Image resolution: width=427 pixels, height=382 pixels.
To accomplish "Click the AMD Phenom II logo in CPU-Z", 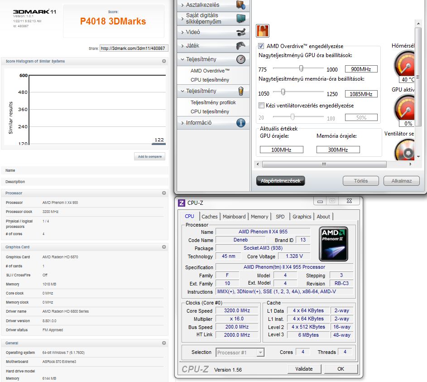I will (x=333, y=244).
